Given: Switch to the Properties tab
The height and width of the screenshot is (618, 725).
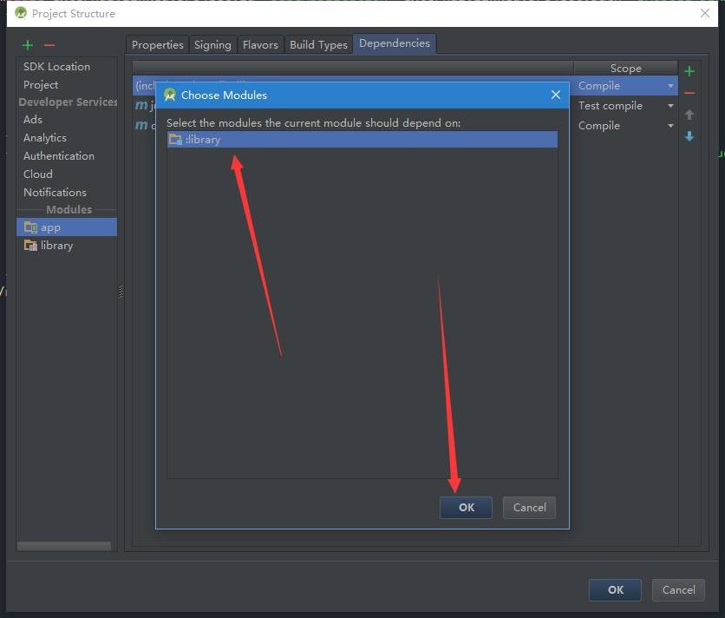Looking at the screenshot, I should [157, 45].
